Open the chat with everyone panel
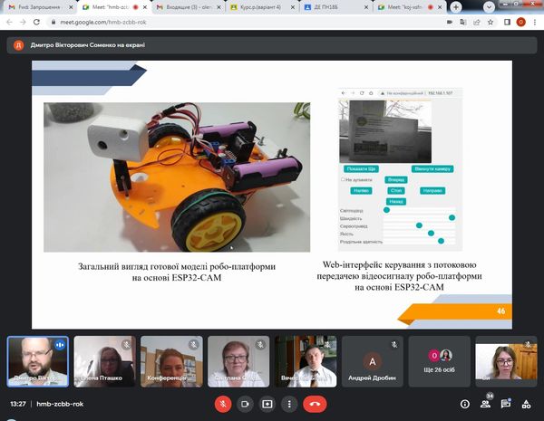 pos(506,404)
